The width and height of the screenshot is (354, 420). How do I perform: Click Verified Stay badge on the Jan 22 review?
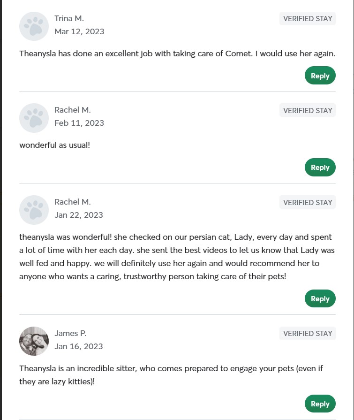pos(308,203)
